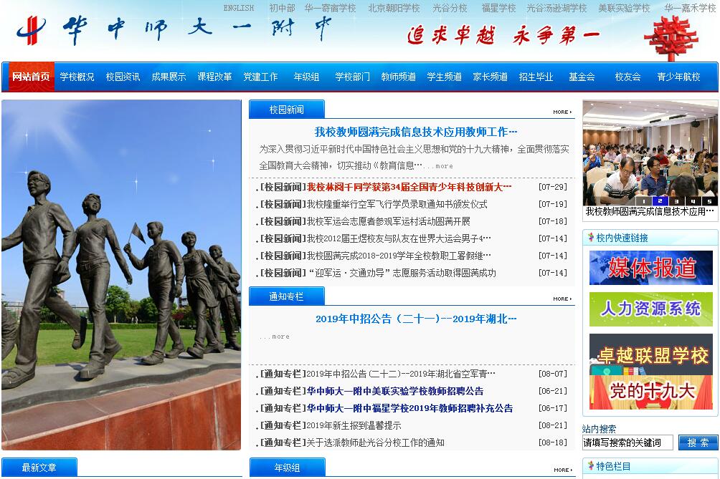Click MORE next to 通知专栏 section
Viewport: 720px width, 479px height.
pos(562,299)
